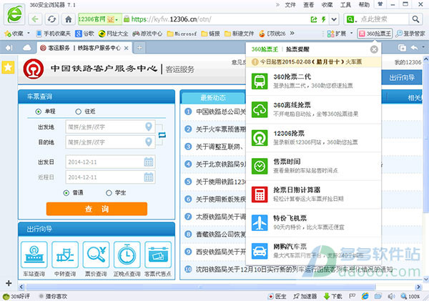Open 网购汽车票 car entry
Screen dimensions: 429x301
[x=314, y=251]
